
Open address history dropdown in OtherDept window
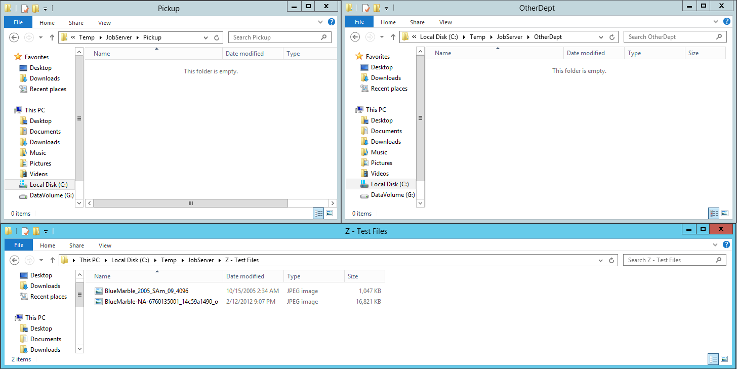(x=601, y=37)
